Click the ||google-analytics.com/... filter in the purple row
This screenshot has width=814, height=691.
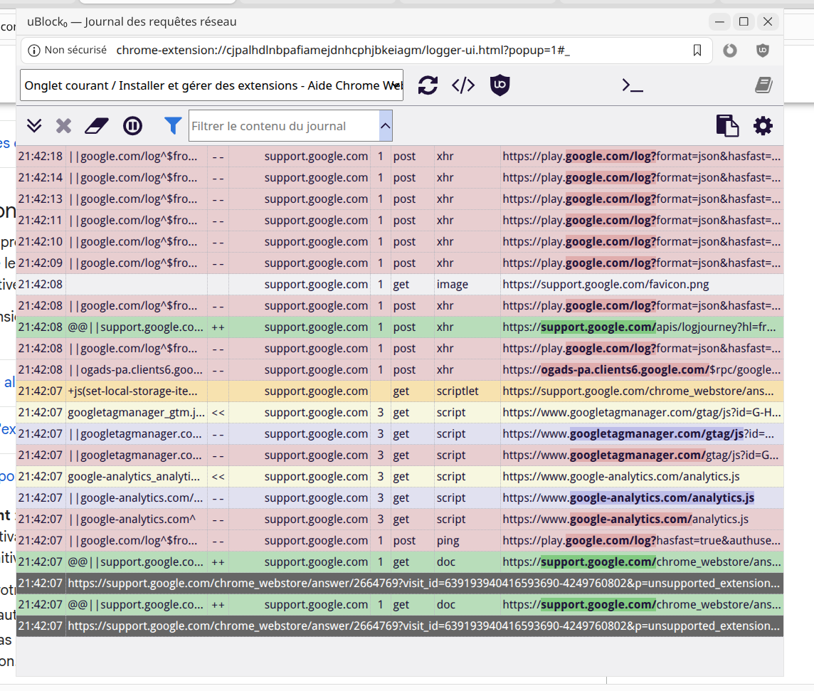(137, 498)
